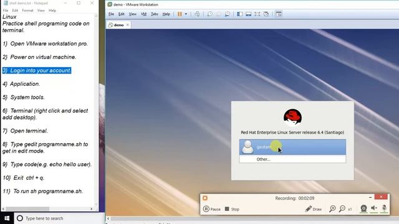This screenshot has width=399, height=224.
Task: Click the send Ctrl+Alt+Del toolbar icon
Action: (x=197, y=14)
